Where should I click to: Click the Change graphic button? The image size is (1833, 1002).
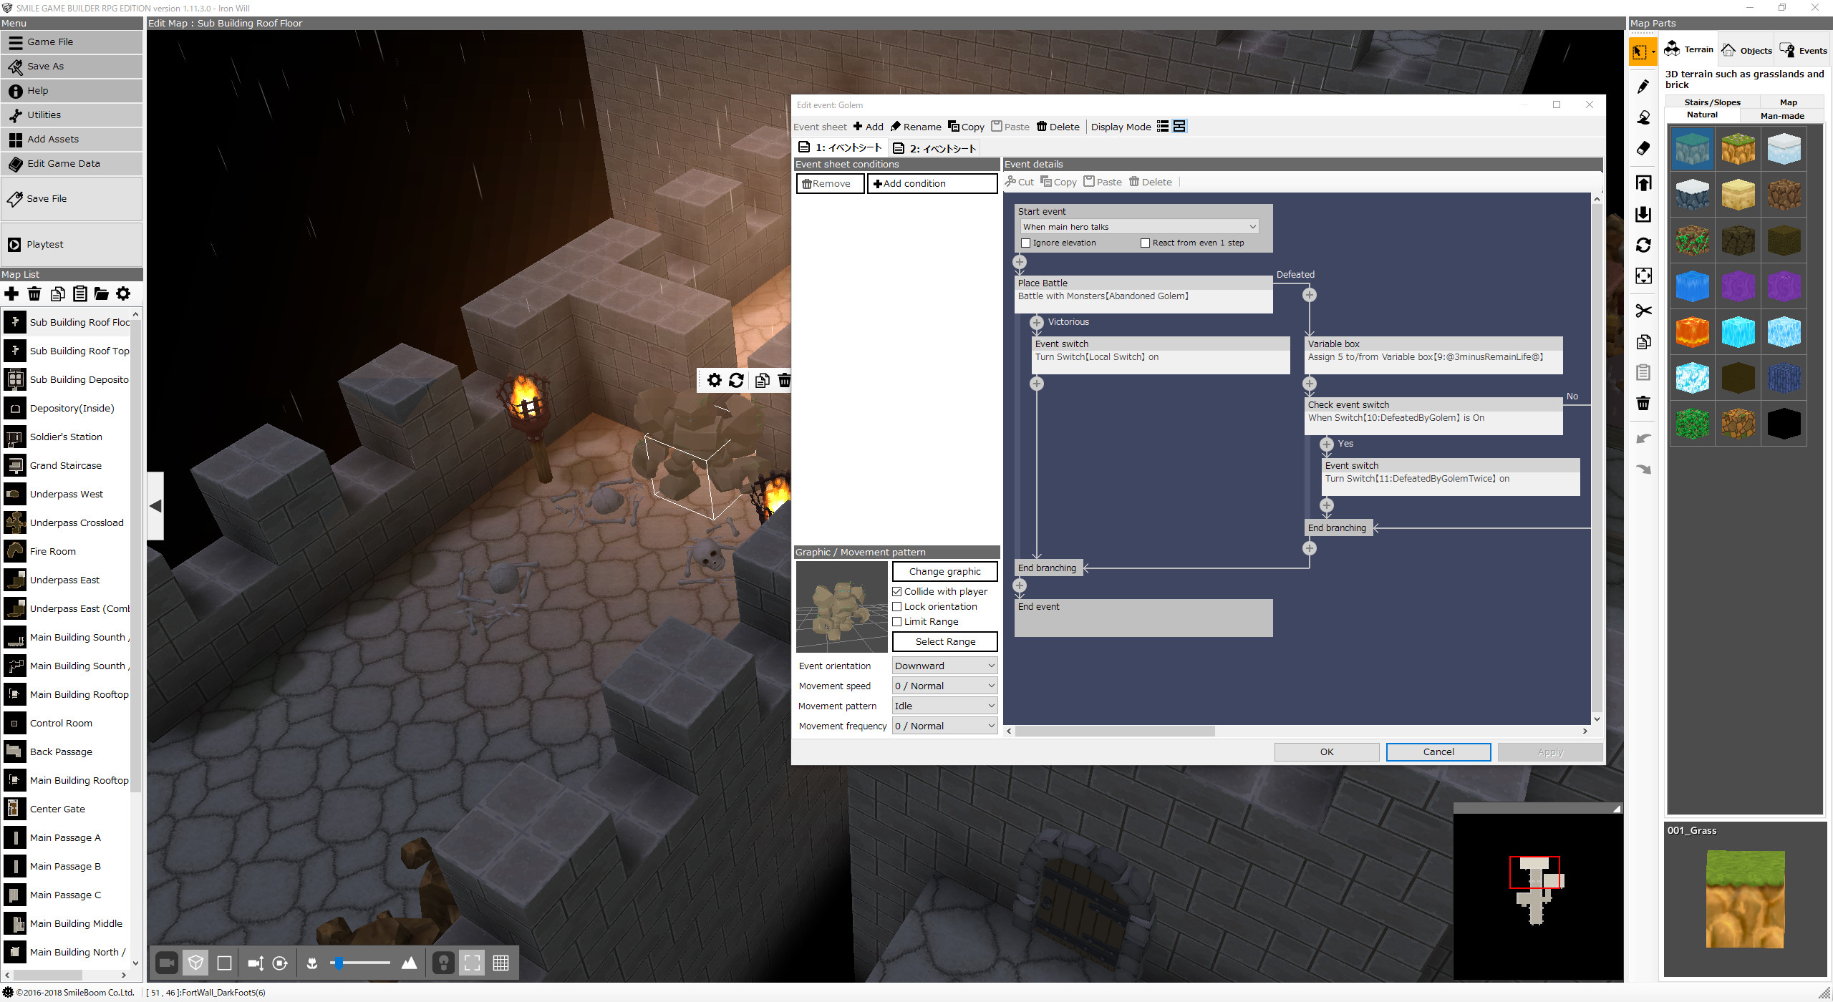coord(944,571)
